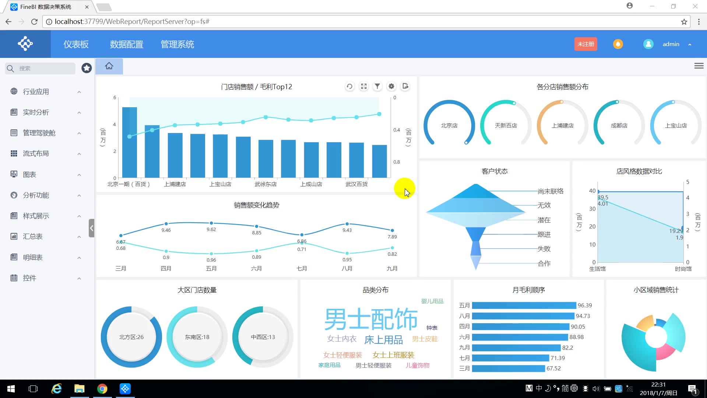Click the 北方区:26 donut chart
This screenshot has height=398, width=707.
pyautogui.click(x=131, y=337)
